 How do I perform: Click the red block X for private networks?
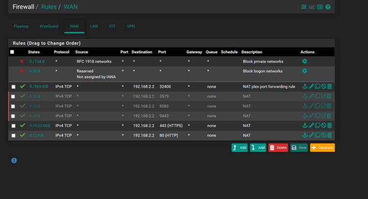pyautogui.click(x=22, y=61)
